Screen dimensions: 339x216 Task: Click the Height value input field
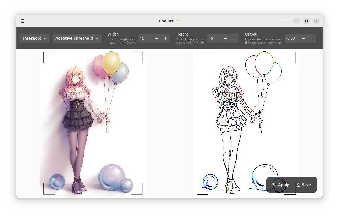(214, 38)
